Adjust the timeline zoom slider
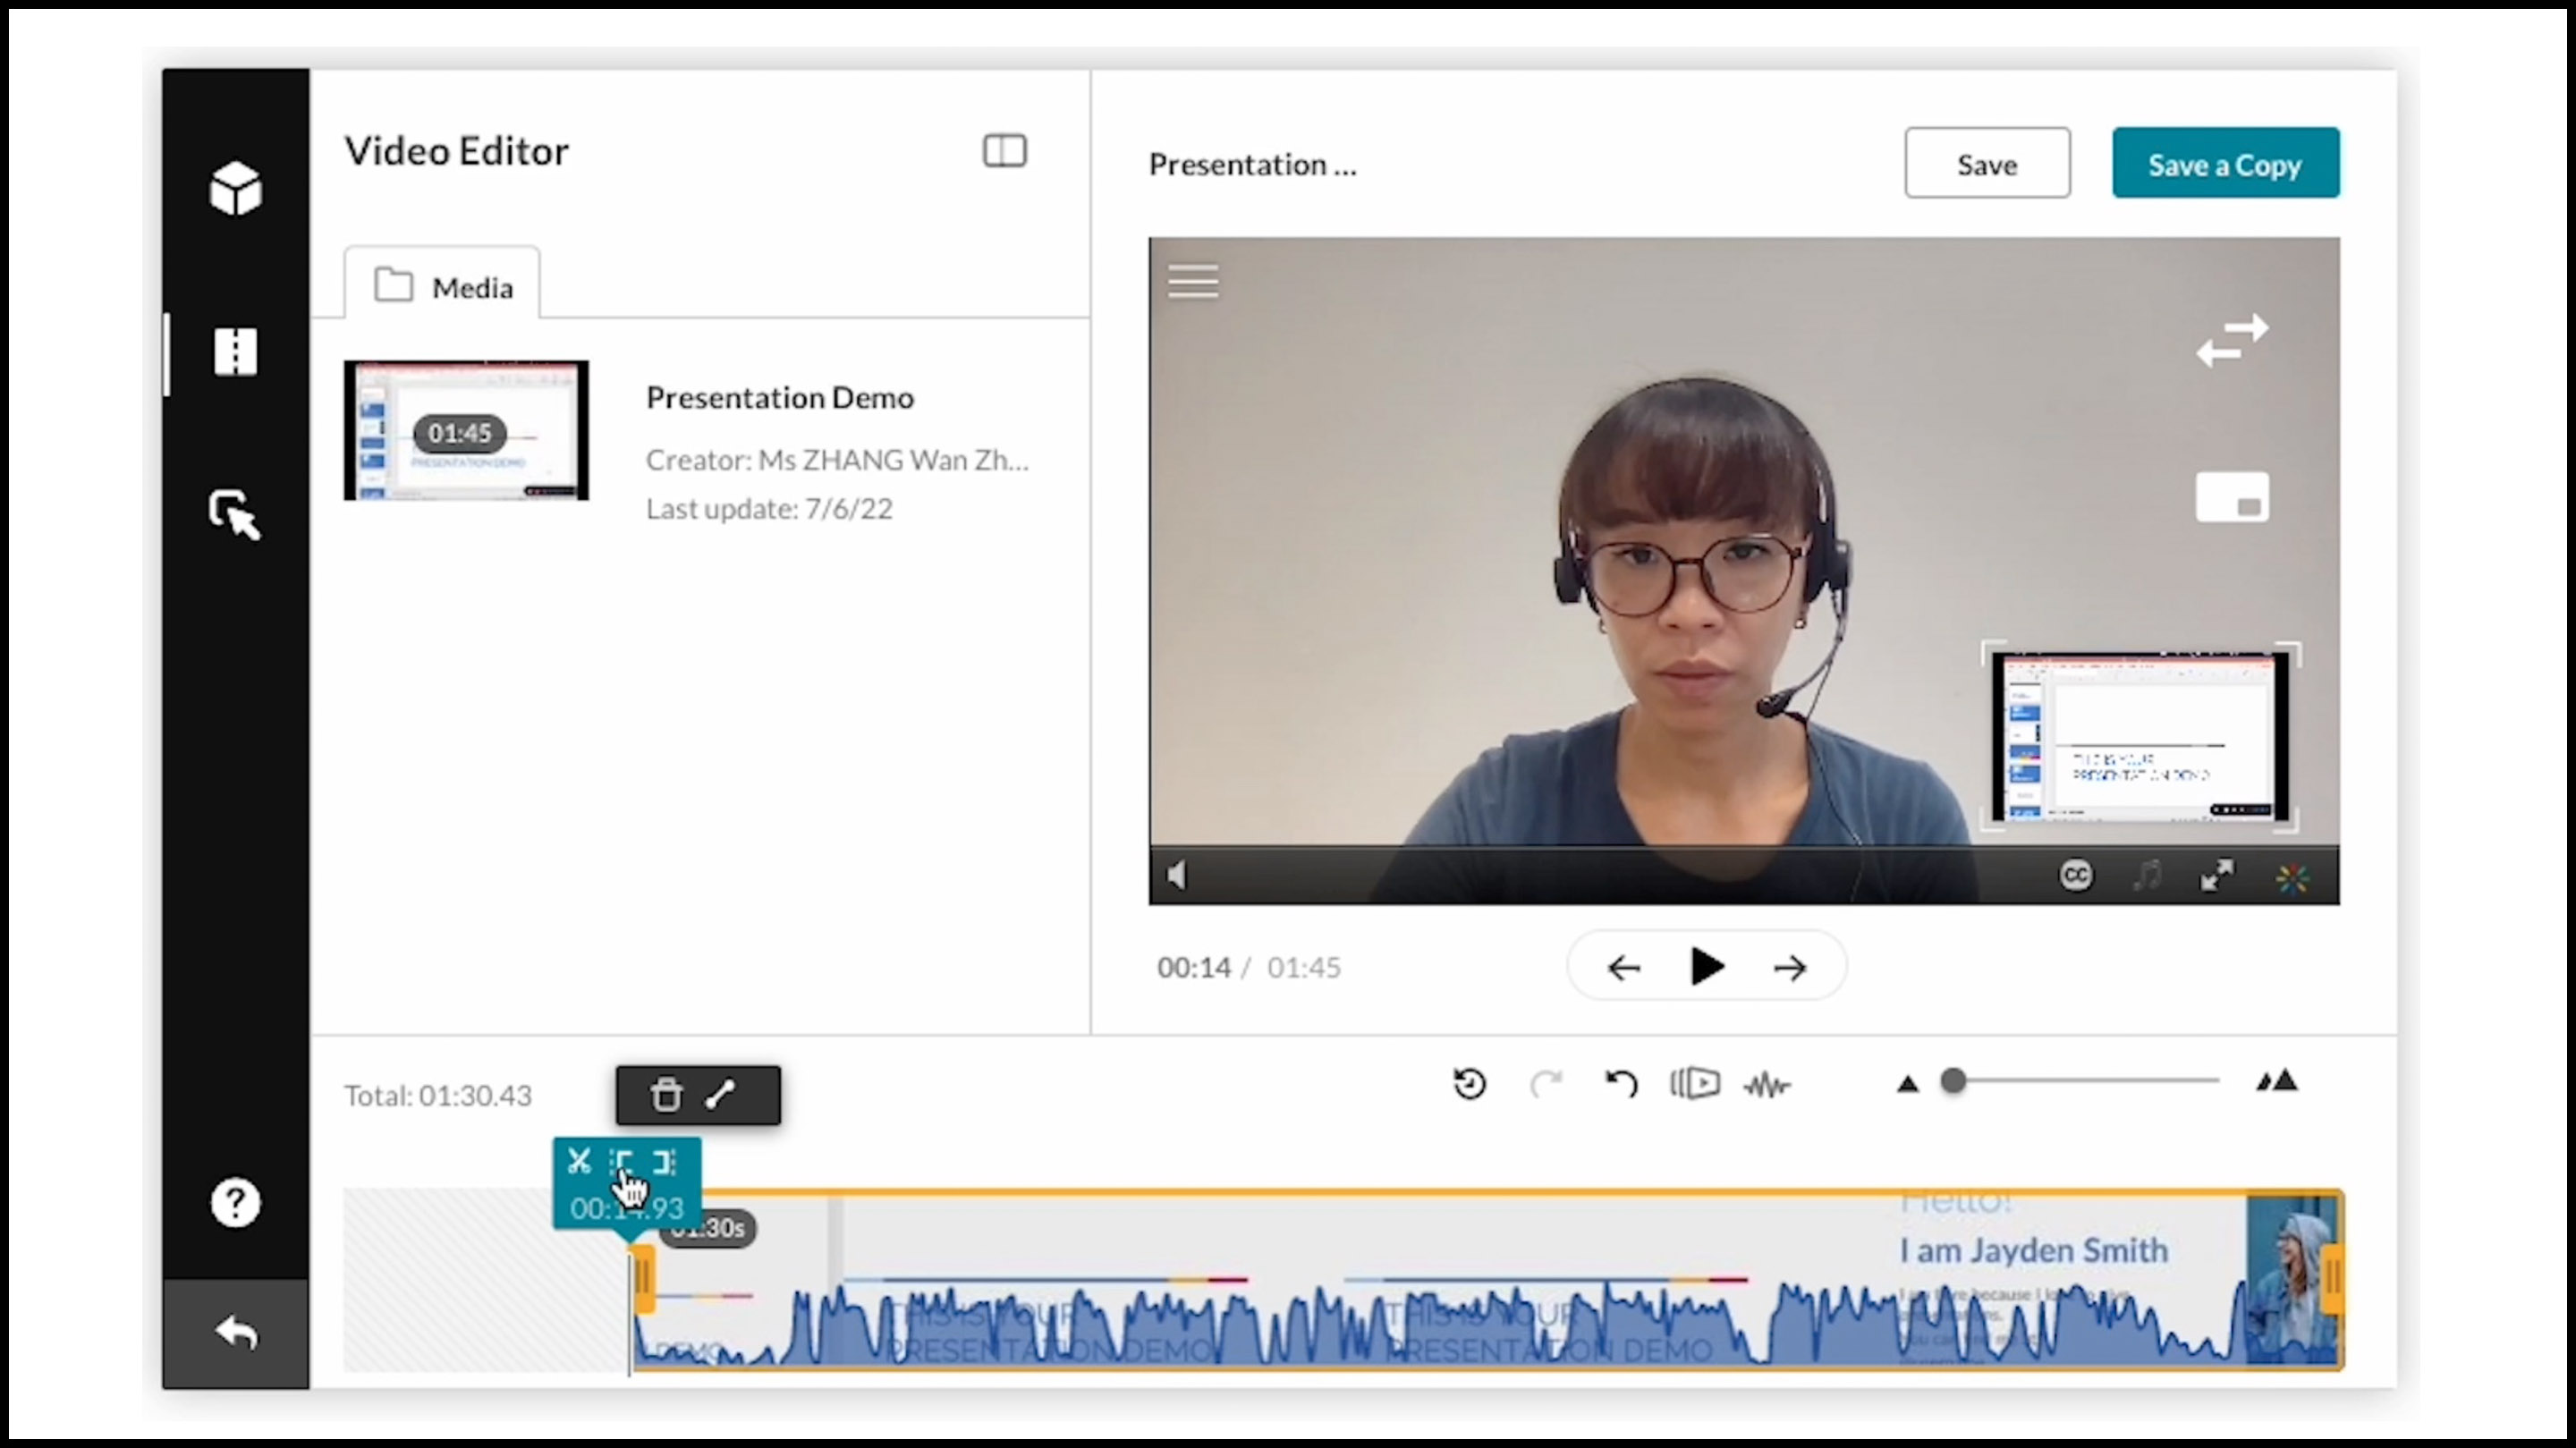2576x1448 pixels. pos(1955,1082)
